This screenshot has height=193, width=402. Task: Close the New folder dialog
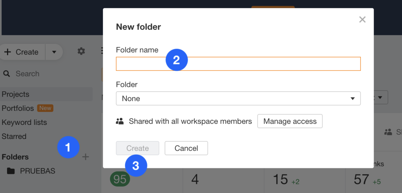pos(362,20)
